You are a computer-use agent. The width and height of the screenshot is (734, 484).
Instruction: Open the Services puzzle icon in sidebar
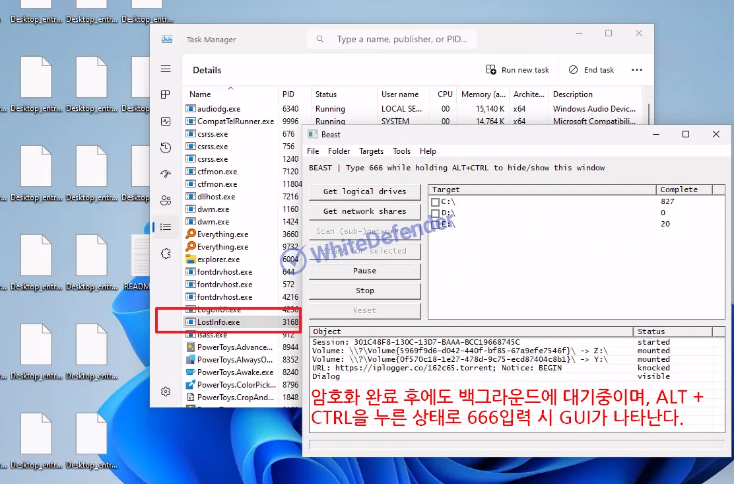166,254
